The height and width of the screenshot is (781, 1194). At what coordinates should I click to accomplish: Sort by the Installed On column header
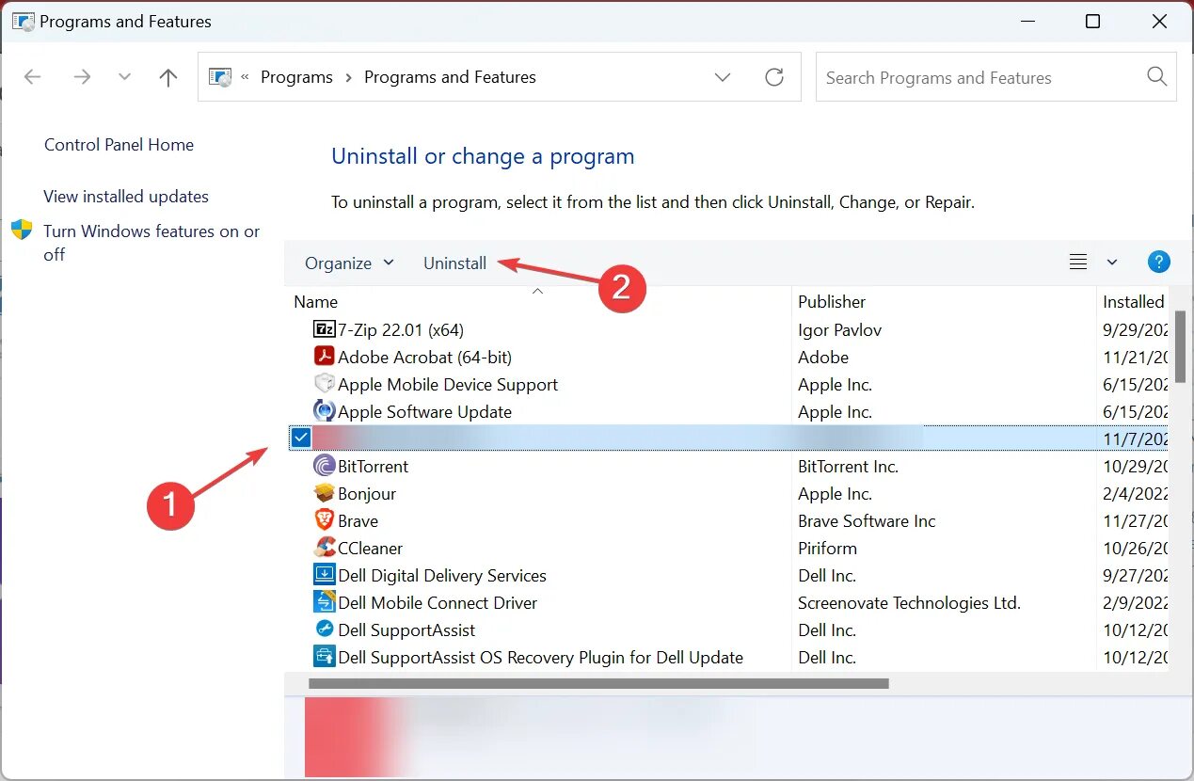1134,301
